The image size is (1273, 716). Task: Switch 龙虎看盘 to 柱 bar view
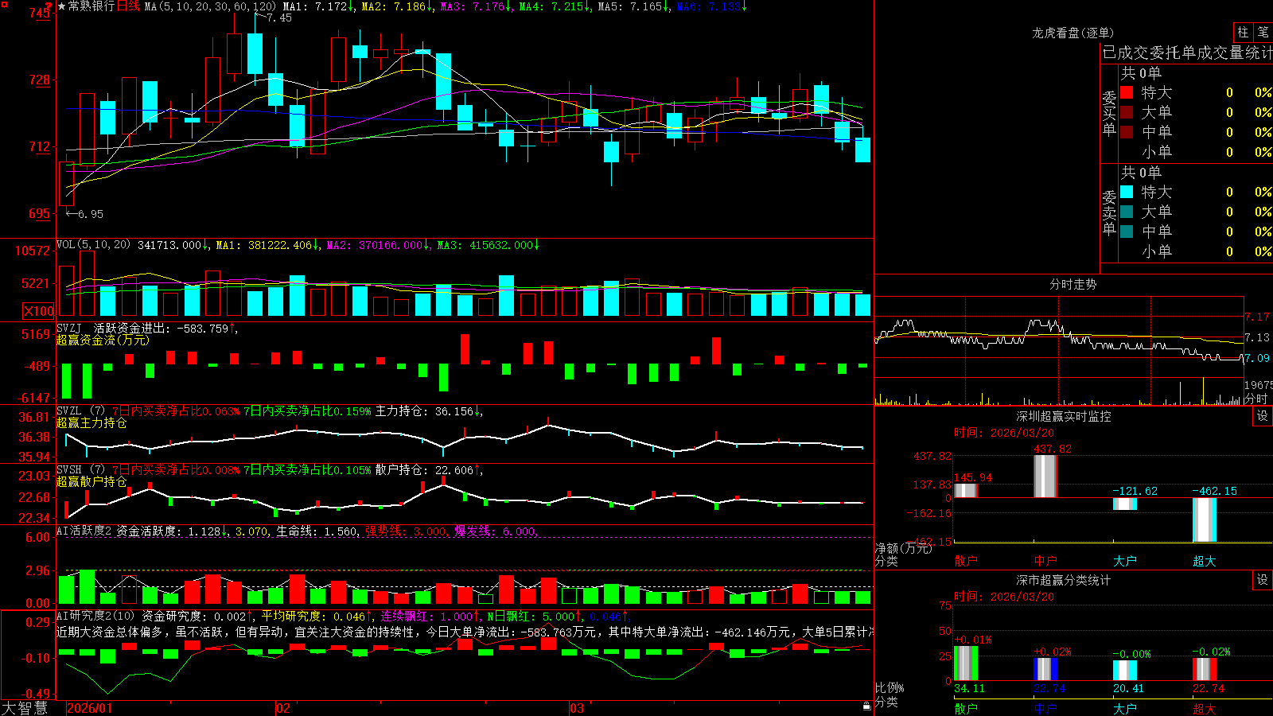click(x=1243, y=33)
